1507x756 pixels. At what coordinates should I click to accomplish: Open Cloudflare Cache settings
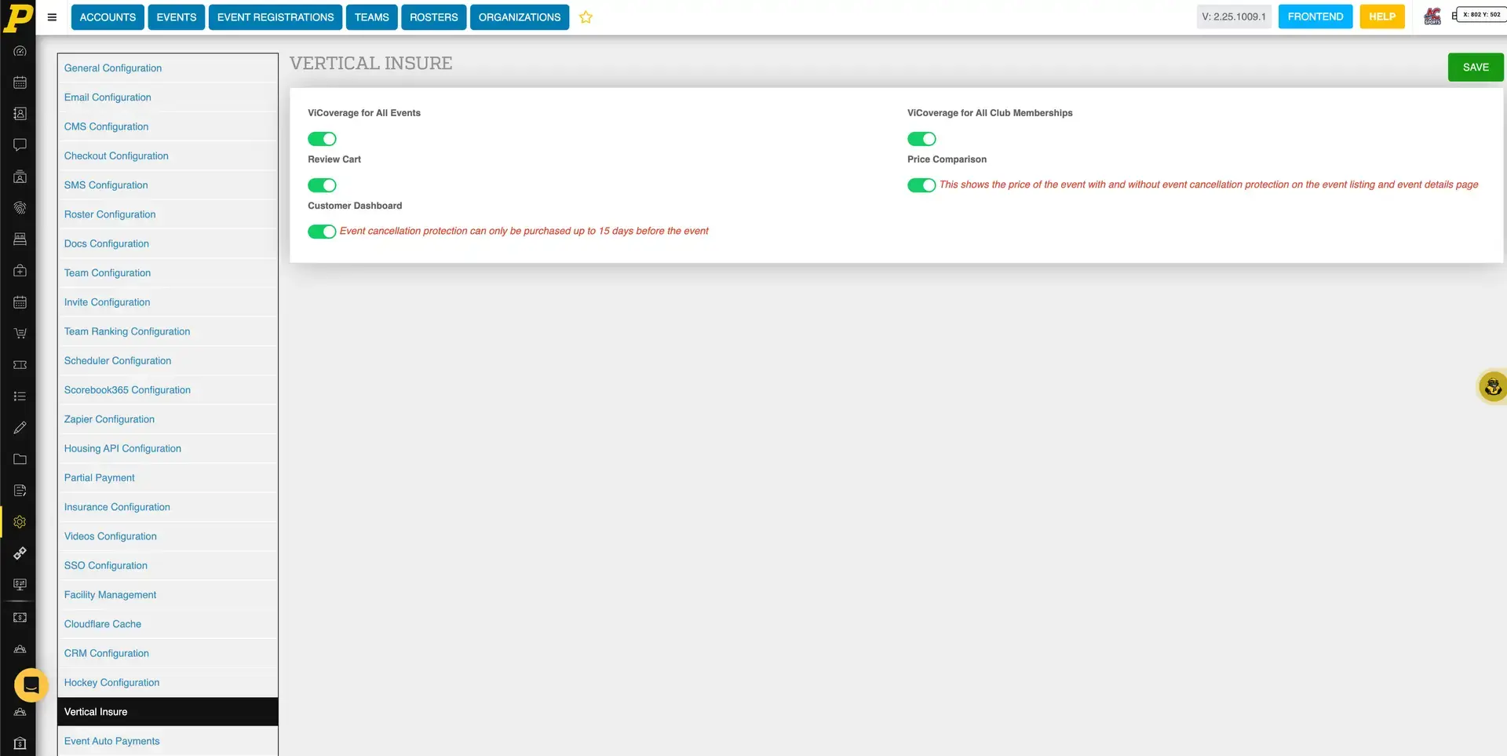pyautogui.click(x=167, y=624)
